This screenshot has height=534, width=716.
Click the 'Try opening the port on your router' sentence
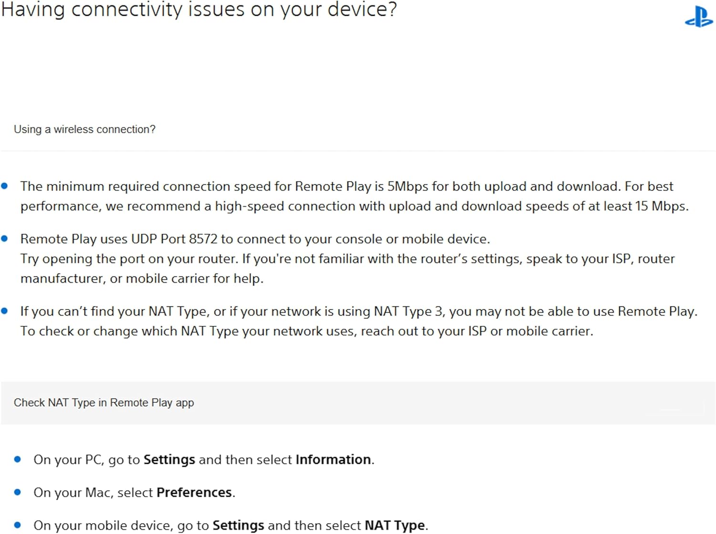point(129,259)
